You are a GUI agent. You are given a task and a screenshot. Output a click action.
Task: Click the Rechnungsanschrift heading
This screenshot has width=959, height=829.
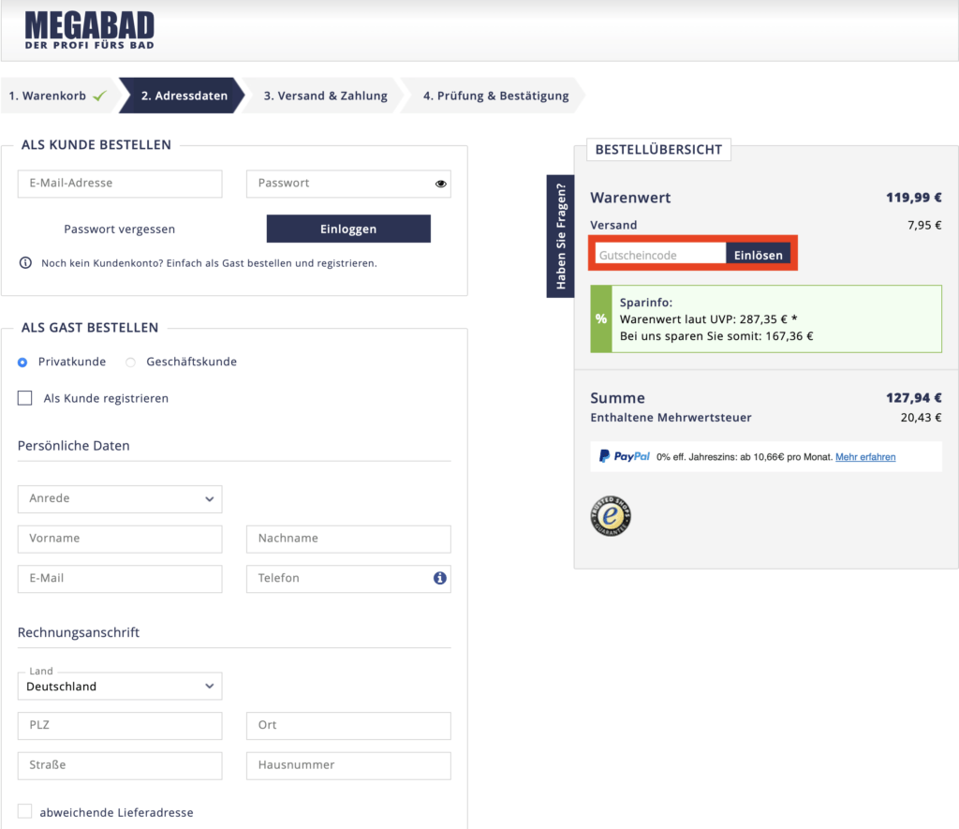pyautogui.click(x=79, y=632)
